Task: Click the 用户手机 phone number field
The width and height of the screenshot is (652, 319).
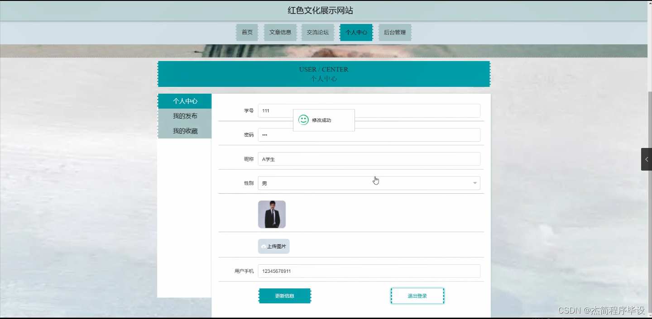Action: click(x=369, y=271)
